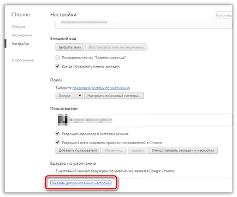Toggle Разрешить просмотр в гостевом режиме

57,134
